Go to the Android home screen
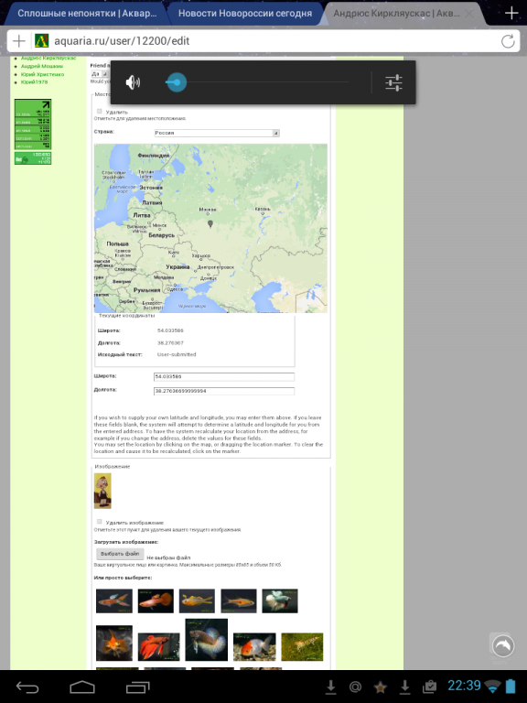Image resolution: width=527 pixels, height=703 pixels. coord(82,687)
